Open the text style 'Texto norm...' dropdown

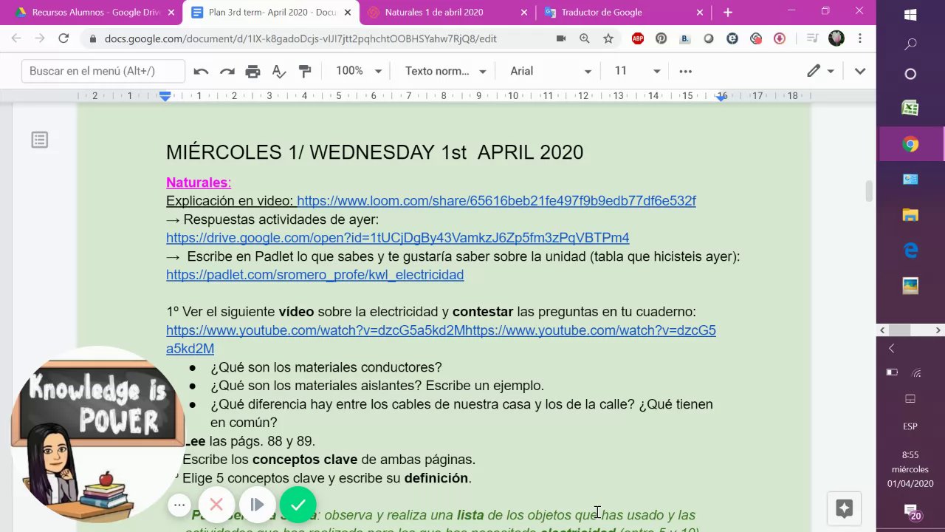tap(445, 71)
